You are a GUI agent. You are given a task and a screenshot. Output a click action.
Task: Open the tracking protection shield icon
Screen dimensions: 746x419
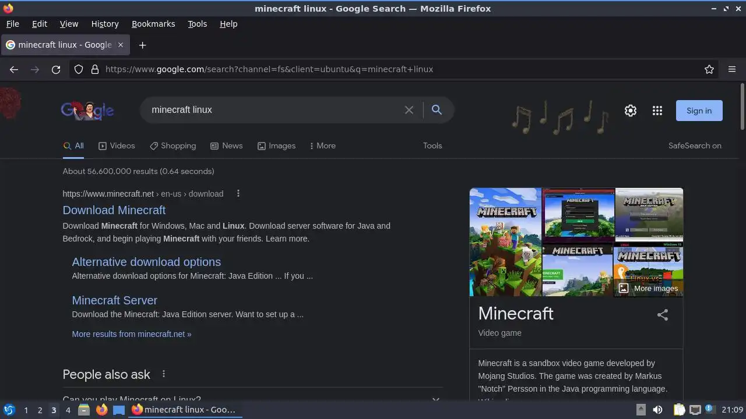click(x=79, y=69)
